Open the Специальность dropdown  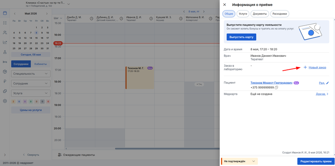[x=31, y=74]
